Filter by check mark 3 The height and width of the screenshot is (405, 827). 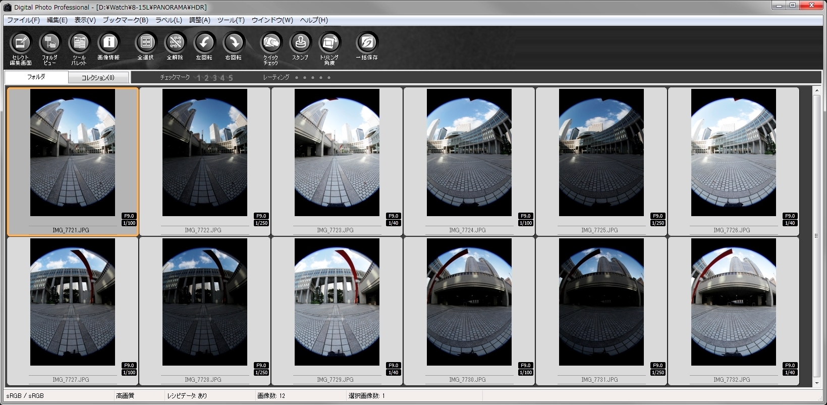click(x=214, y=78)
